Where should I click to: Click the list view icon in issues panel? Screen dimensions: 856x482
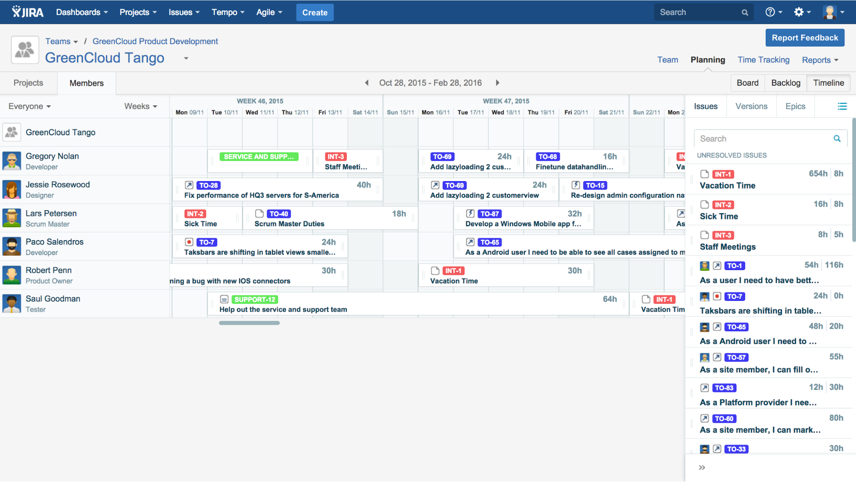pos(842,106)
